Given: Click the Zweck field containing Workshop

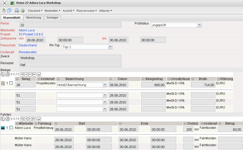Looking at the screenshot, I should pyautogui.click(x=70, y=58).
